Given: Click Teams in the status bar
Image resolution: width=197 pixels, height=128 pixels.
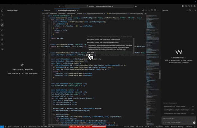Looking at the screenshot, I should (167, 127).
